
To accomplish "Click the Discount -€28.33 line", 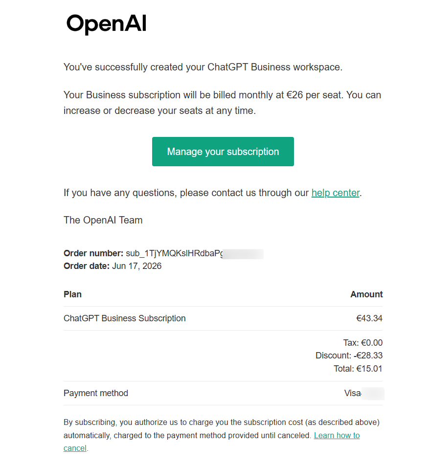I will pyautogui.click(x=349, y=356).
